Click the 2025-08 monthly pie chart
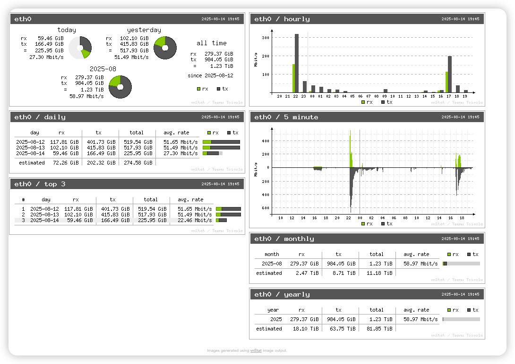Screen dimensions: 515x364 click(120, 87)
